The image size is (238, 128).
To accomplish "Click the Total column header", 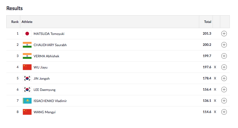I will pos(207,22).
